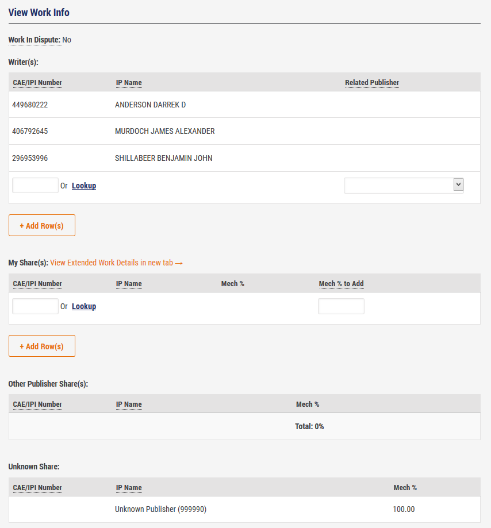Click CAE/IPI number 449680222
Viewport: 491px width, 528px height.
tap(30, 105)
